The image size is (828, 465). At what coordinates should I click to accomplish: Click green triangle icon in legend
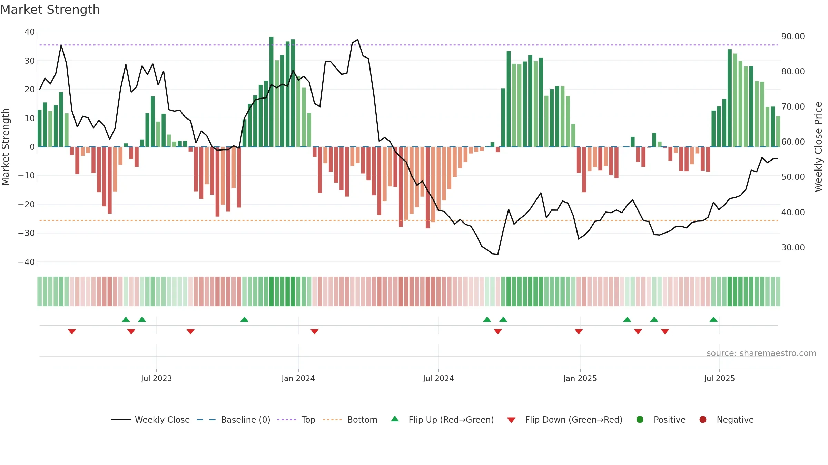pos(395,419)
